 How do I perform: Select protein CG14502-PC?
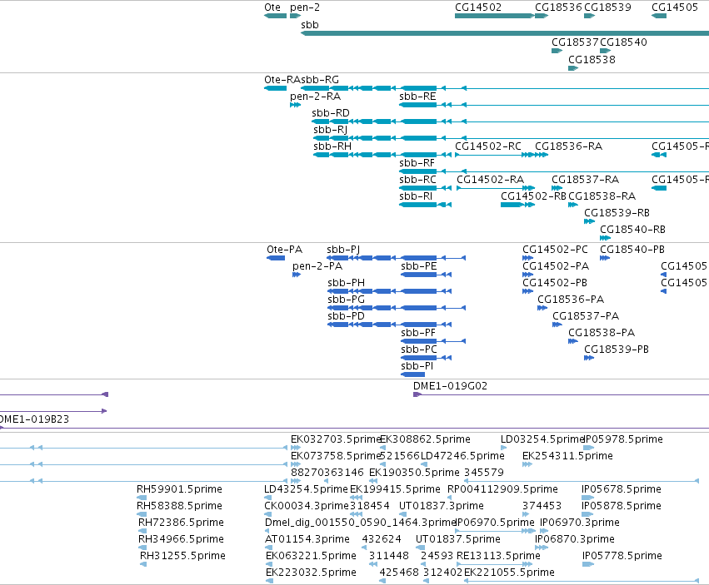click(527, 258)
